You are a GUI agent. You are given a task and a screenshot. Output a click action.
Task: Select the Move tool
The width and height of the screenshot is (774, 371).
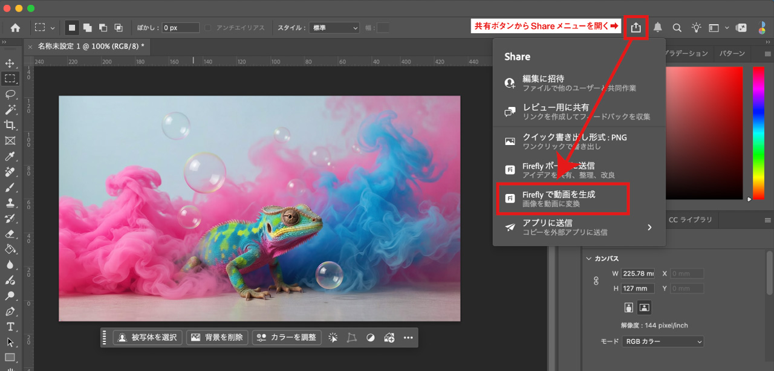(10, 63)
